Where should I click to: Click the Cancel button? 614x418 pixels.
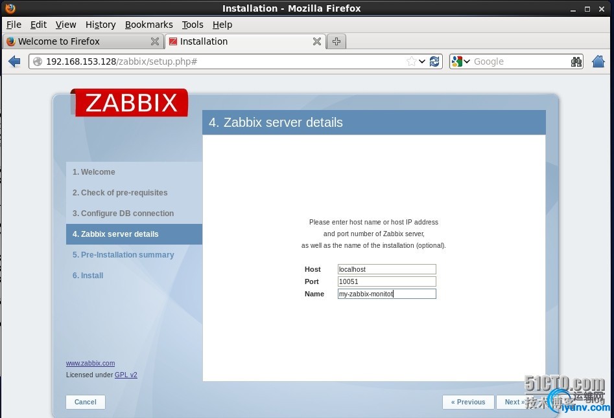pos(86,402)
